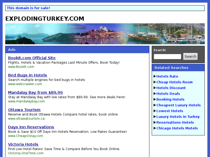Click the Related Searches panel header
Viewport: 210px width, 157px height.
(x=178, y=68)
